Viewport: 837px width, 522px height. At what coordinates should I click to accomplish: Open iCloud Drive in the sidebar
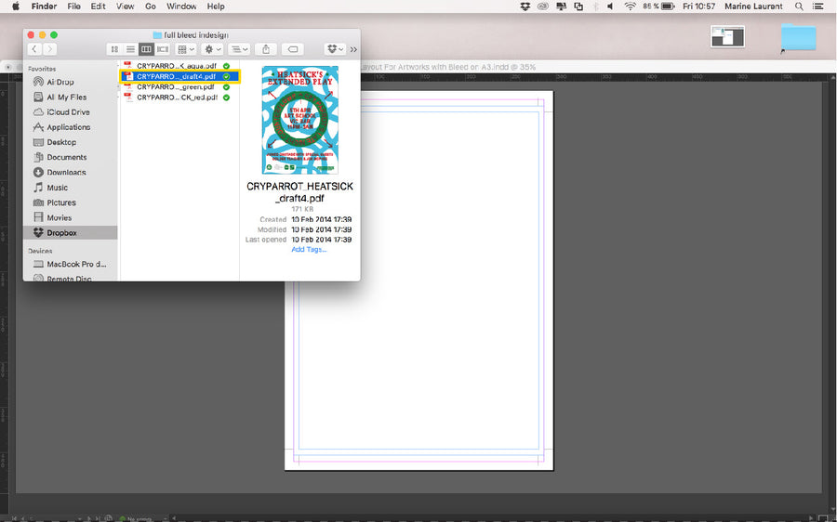tap(68, 112)
